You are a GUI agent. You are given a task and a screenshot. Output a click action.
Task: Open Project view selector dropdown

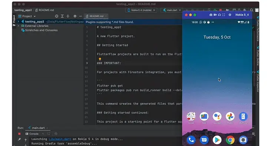click(x=27, y=16)
